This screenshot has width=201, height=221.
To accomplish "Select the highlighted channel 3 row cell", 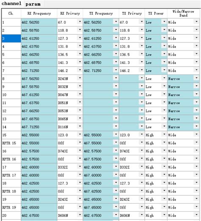I will pos(11,39).
